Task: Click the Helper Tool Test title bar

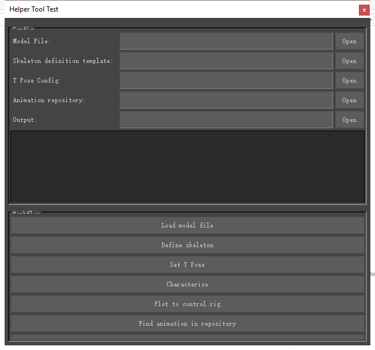Action: [173, 9]
